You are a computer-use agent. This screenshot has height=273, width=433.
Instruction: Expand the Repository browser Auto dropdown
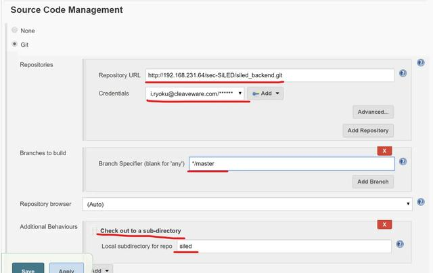click(248, 204)
